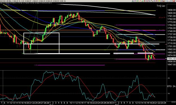Click the 1692 price axis label

point(171,49)
